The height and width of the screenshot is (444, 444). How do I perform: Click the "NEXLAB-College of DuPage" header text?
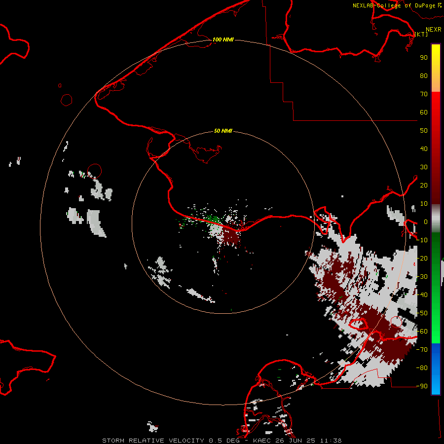[x=394, y=5]
